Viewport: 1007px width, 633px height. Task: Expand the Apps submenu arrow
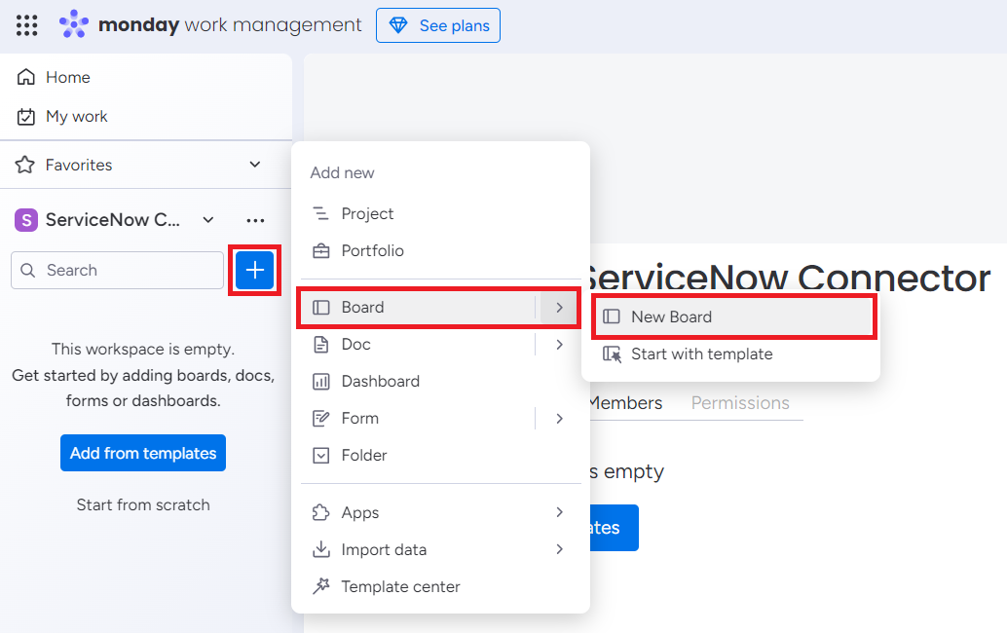click(x=559, y=512)
